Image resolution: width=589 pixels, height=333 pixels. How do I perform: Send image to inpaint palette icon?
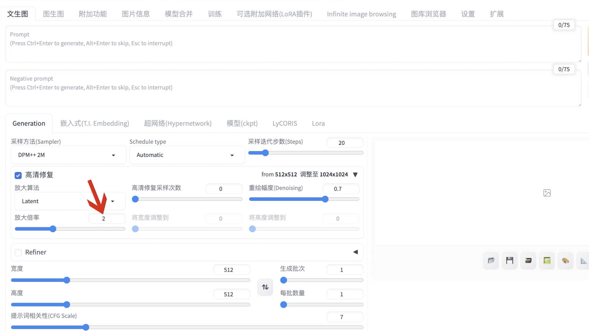point(565,260)
